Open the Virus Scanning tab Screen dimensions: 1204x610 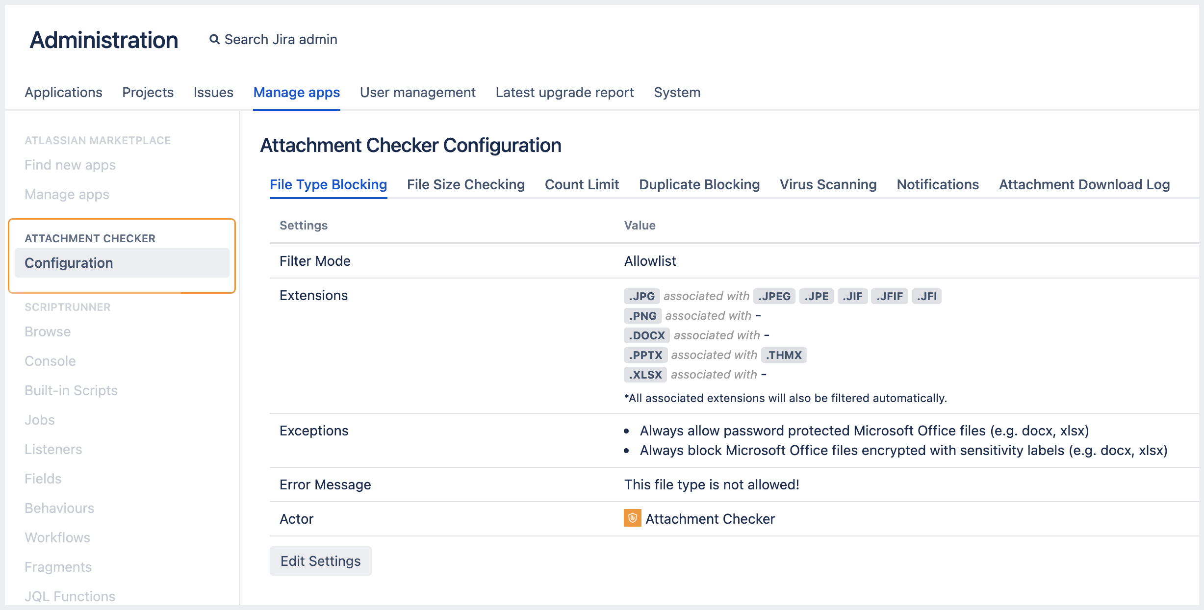pyautogui.click(x=827, y=184)
